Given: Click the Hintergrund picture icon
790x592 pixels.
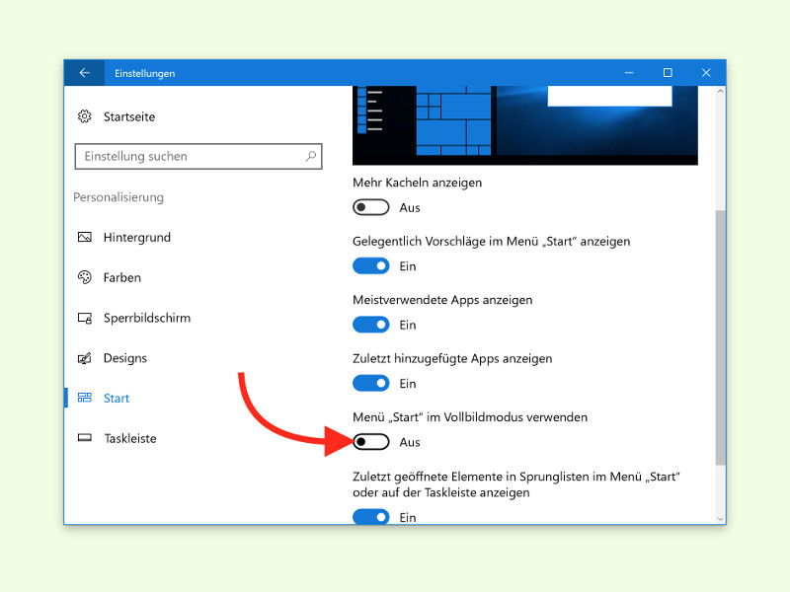Looking at the screenshot, I should (85, 237).
